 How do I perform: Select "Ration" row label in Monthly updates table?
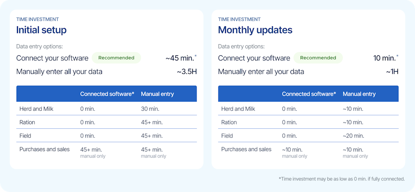pos(229,122)
